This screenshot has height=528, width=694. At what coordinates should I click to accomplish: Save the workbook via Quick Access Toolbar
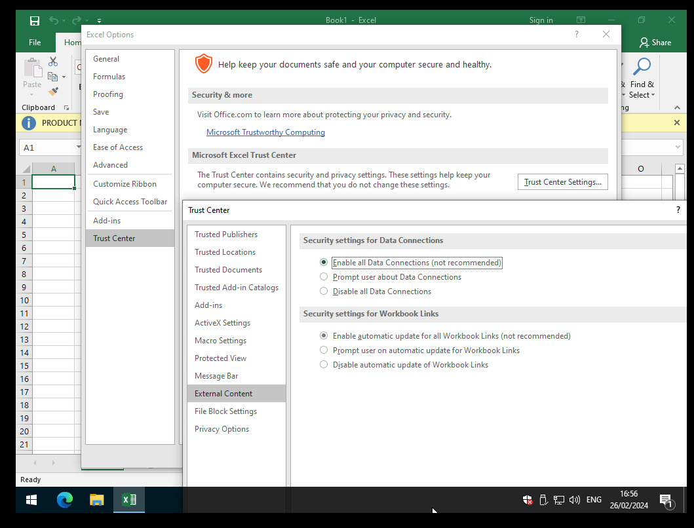(33, 20)
